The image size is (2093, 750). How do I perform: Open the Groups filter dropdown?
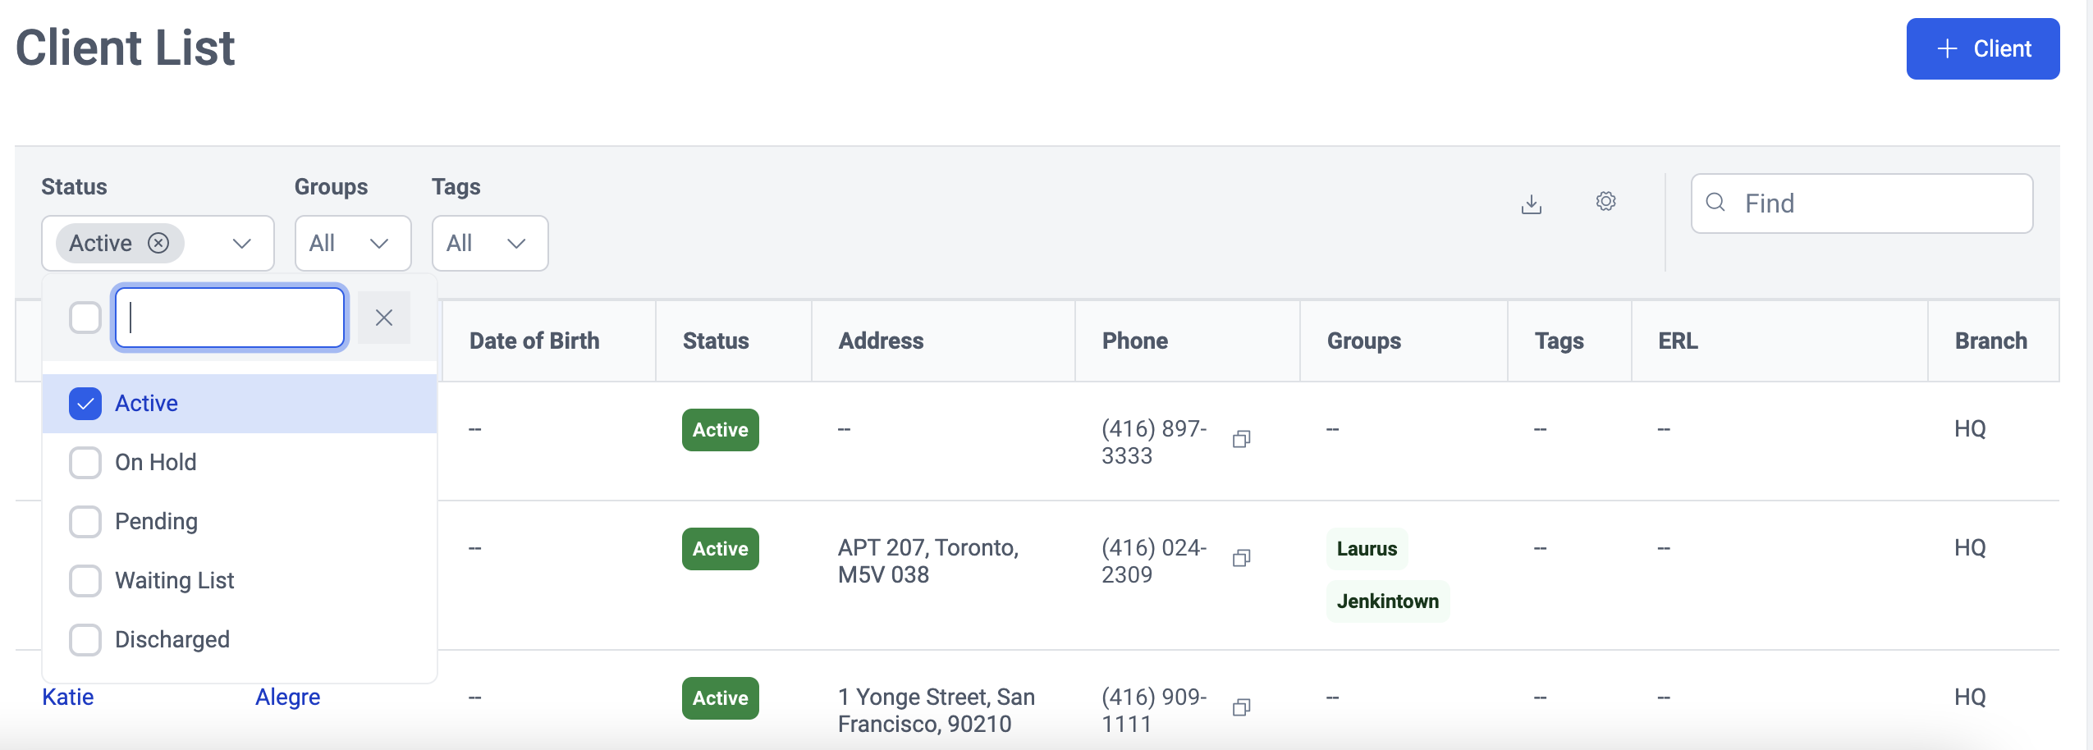(352, 244)
